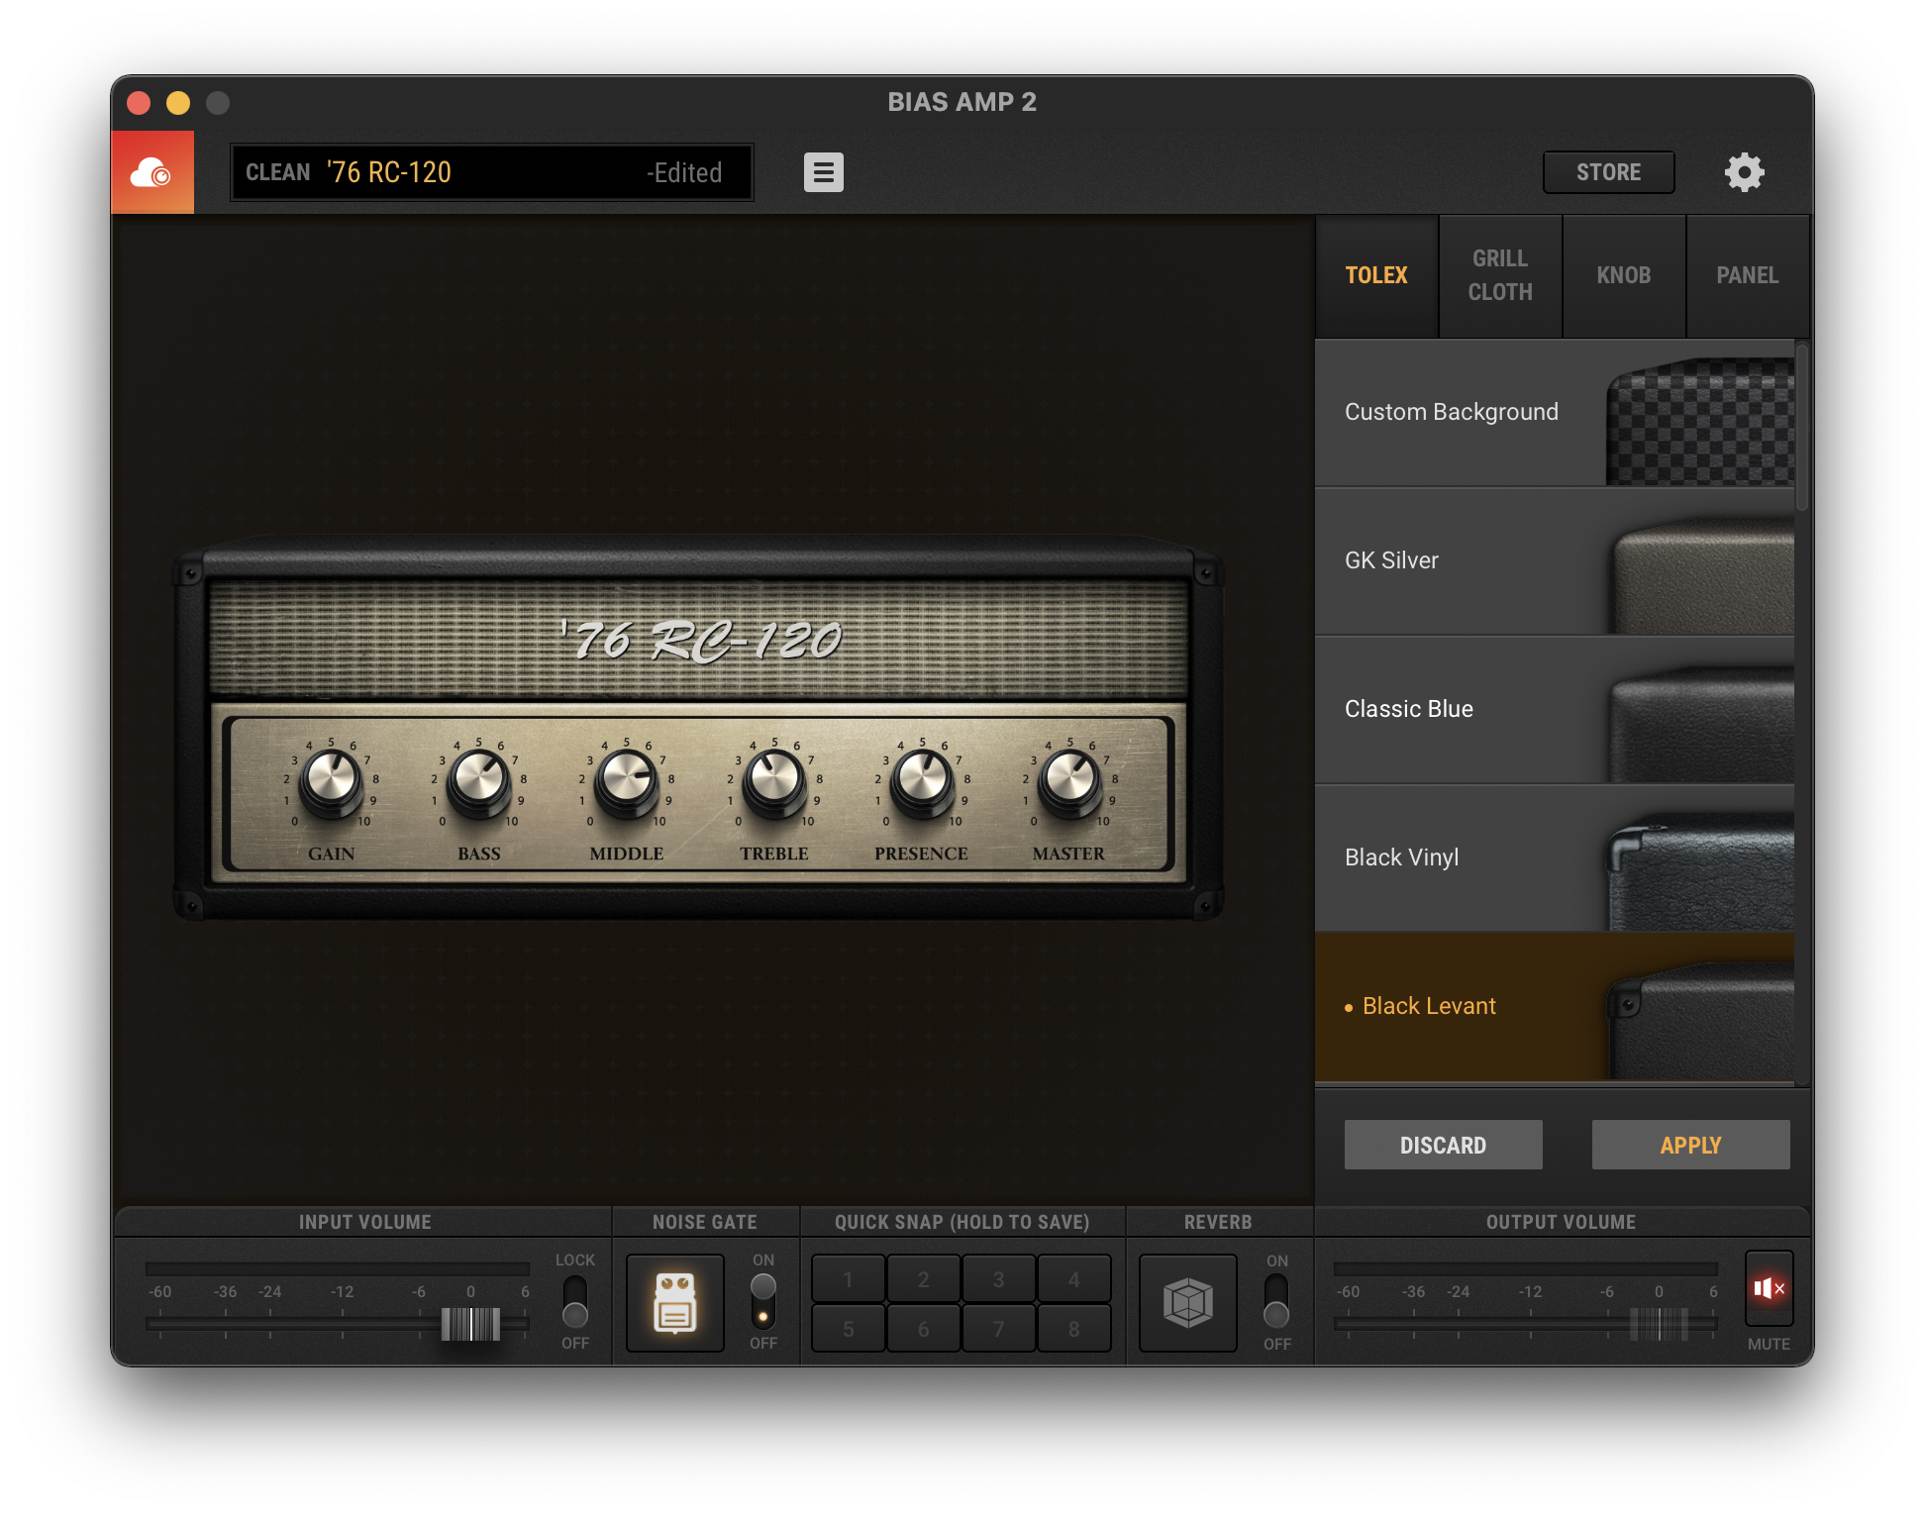Mute output with the speaker icon
Viewport: 1925px width, 1513px height.
point(1769,1288)
